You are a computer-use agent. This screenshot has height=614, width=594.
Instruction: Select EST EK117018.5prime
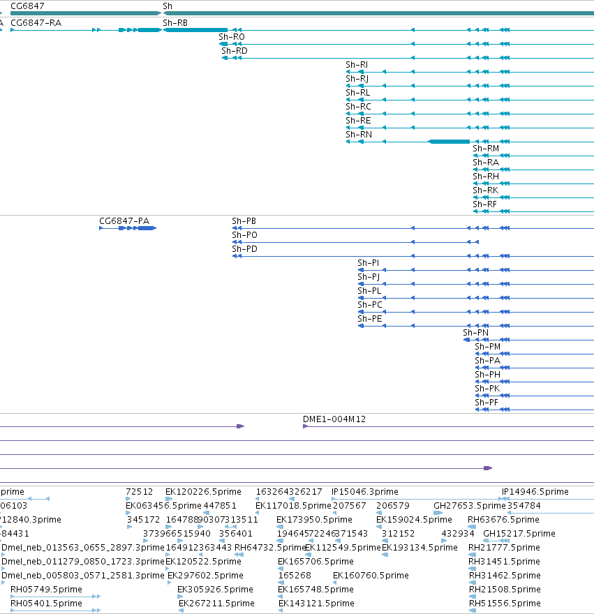point(293,506)
